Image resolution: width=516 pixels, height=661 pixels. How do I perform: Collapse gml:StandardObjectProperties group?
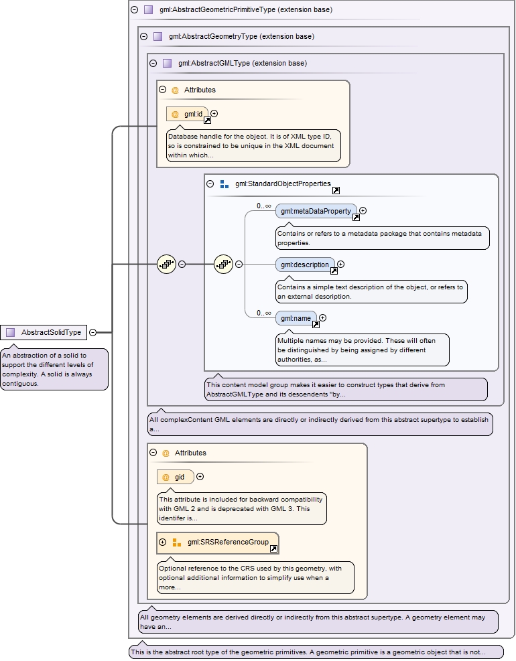point(210,183)
